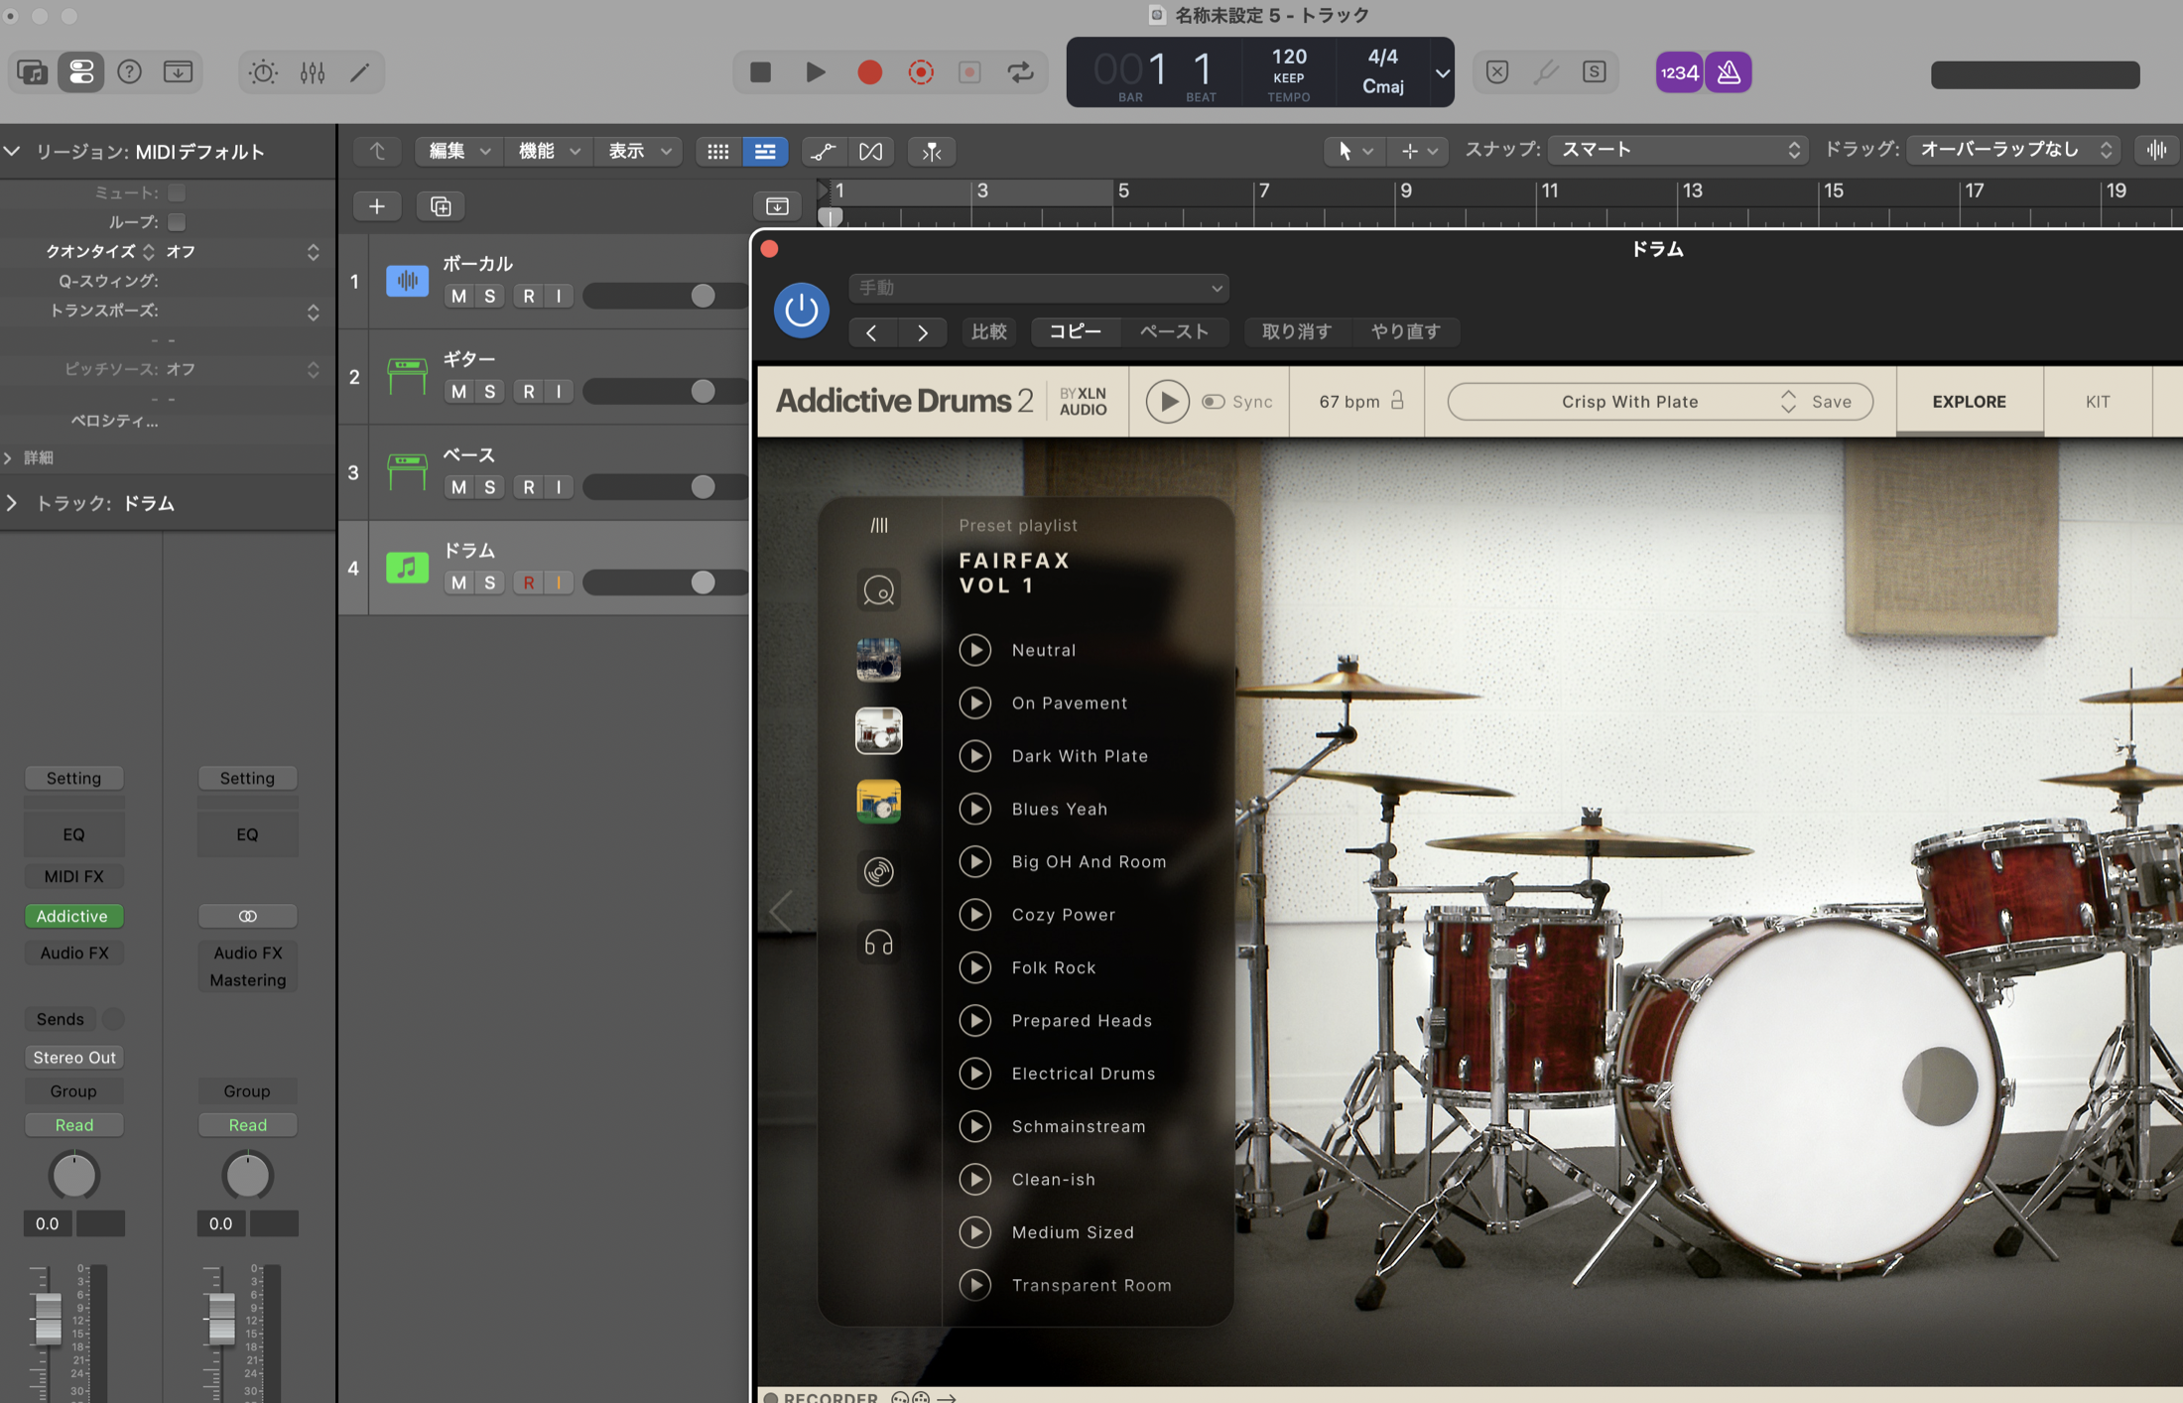Screen dimensions: 2183x1403
Task: Select the yellow drum kit thumbnail
Action: pyautogui.click(x=878, y=802)
